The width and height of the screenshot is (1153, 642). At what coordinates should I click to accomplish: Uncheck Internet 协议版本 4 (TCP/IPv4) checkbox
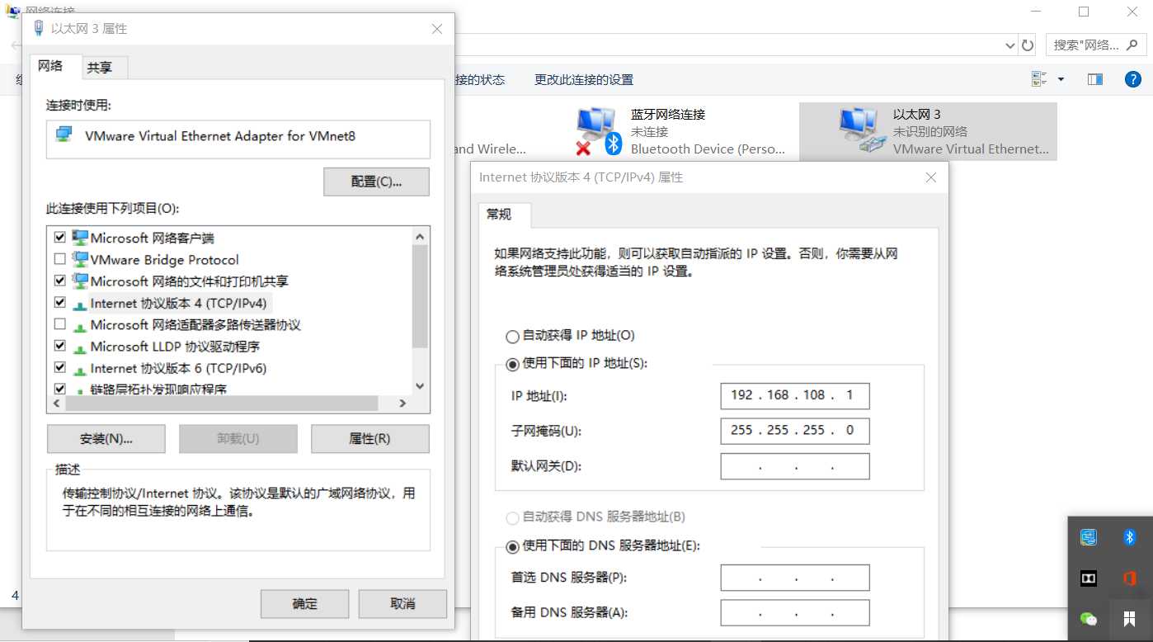[59, 303]
